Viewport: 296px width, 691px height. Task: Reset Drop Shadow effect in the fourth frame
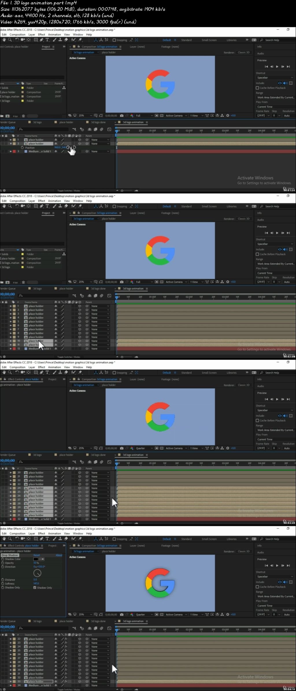coord(37,555)
